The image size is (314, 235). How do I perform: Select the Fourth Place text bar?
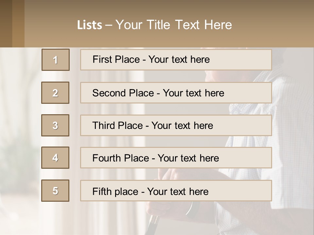176,158
